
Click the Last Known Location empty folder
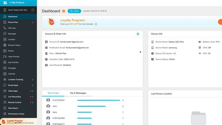(x=198, y=118)
